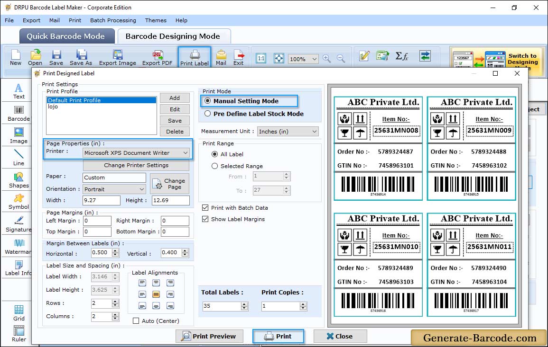Select the Symbol tool in sidebar
Screen dimensions: 548x347
pos(19,202)
